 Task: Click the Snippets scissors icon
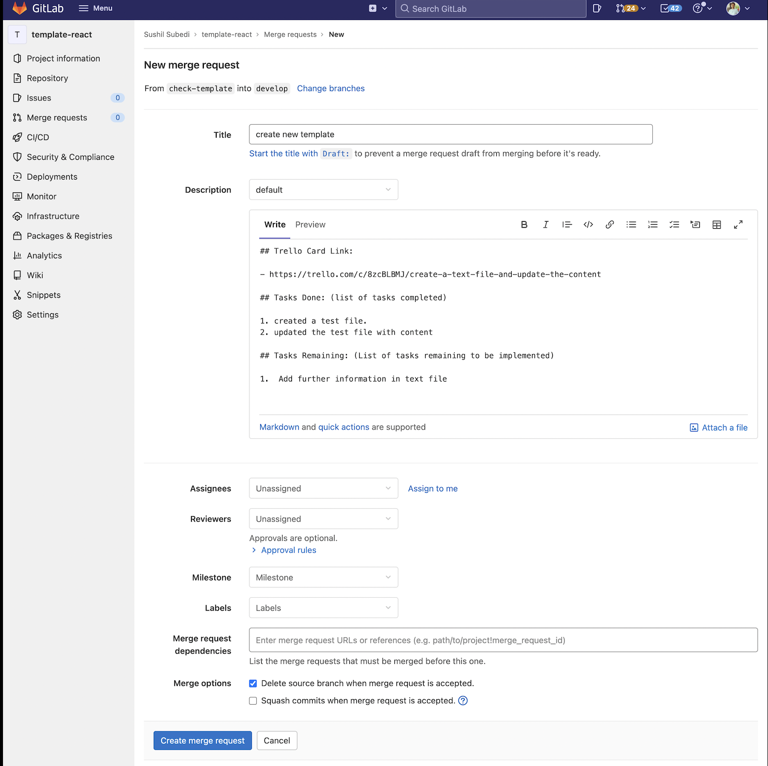click(17, 295)
